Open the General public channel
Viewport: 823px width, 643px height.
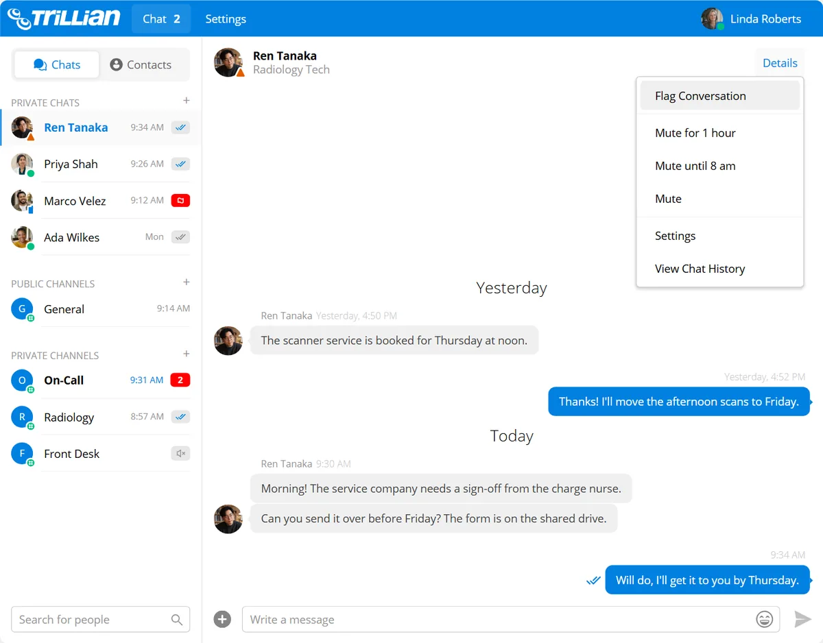[x=101, y=309]
